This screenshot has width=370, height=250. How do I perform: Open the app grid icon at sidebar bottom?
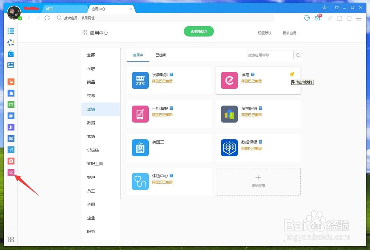pyautogui.click(x=11, y=239)
